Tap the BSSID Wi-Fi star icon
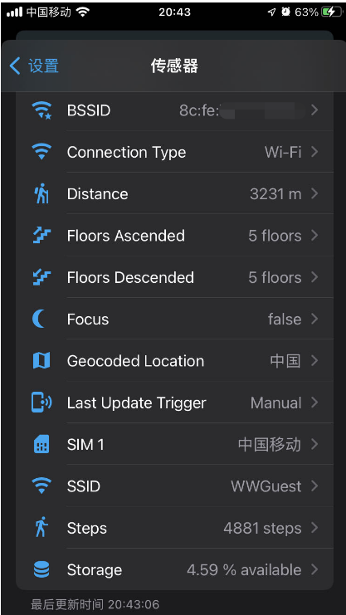The image size is (346, 615). tap(41, 110)
